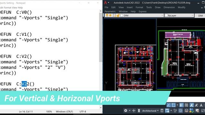Click the plot printer status icon
Viewport: 205px width, 115px height.
tap(186, 111)
